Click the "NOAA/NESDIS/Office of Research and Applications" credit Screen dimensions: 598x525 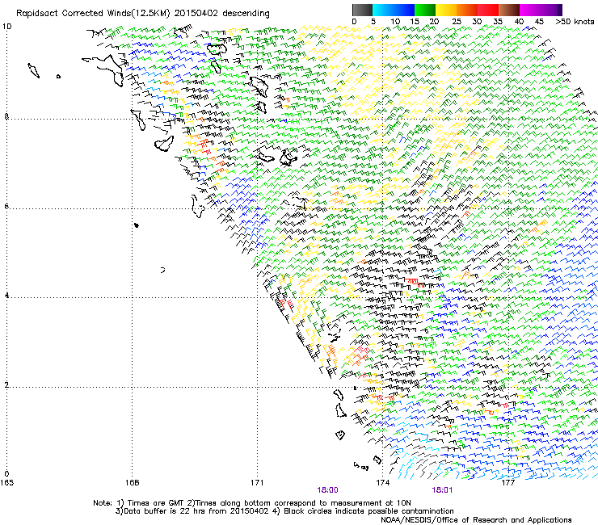click(476, 520)
